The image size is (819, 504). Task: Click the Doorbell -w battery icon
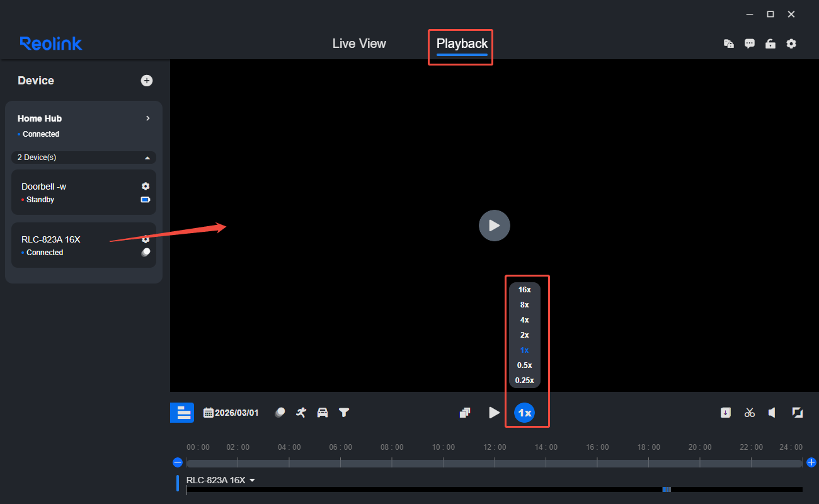click(x=146, y=200)
